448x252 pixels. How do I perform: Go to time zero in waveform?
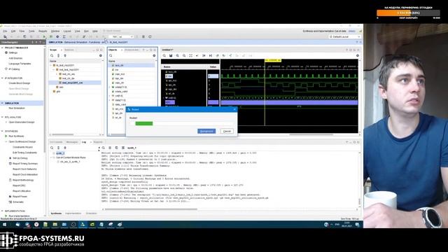pyautogui.click(x=204, y=56)
